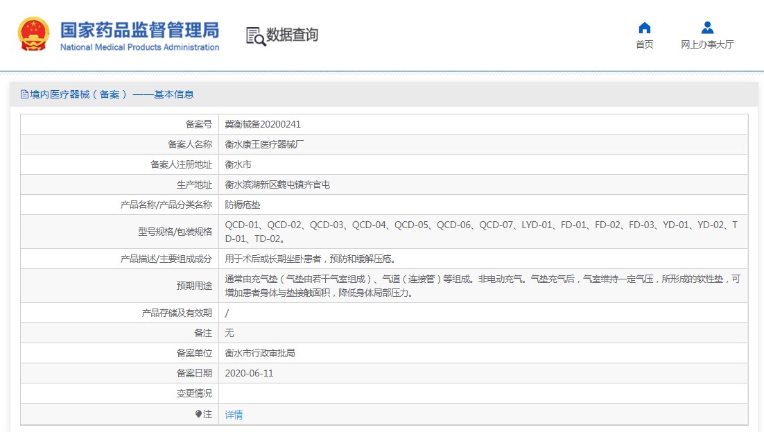Click the model list starting with QCD-01

click(481, 232)
